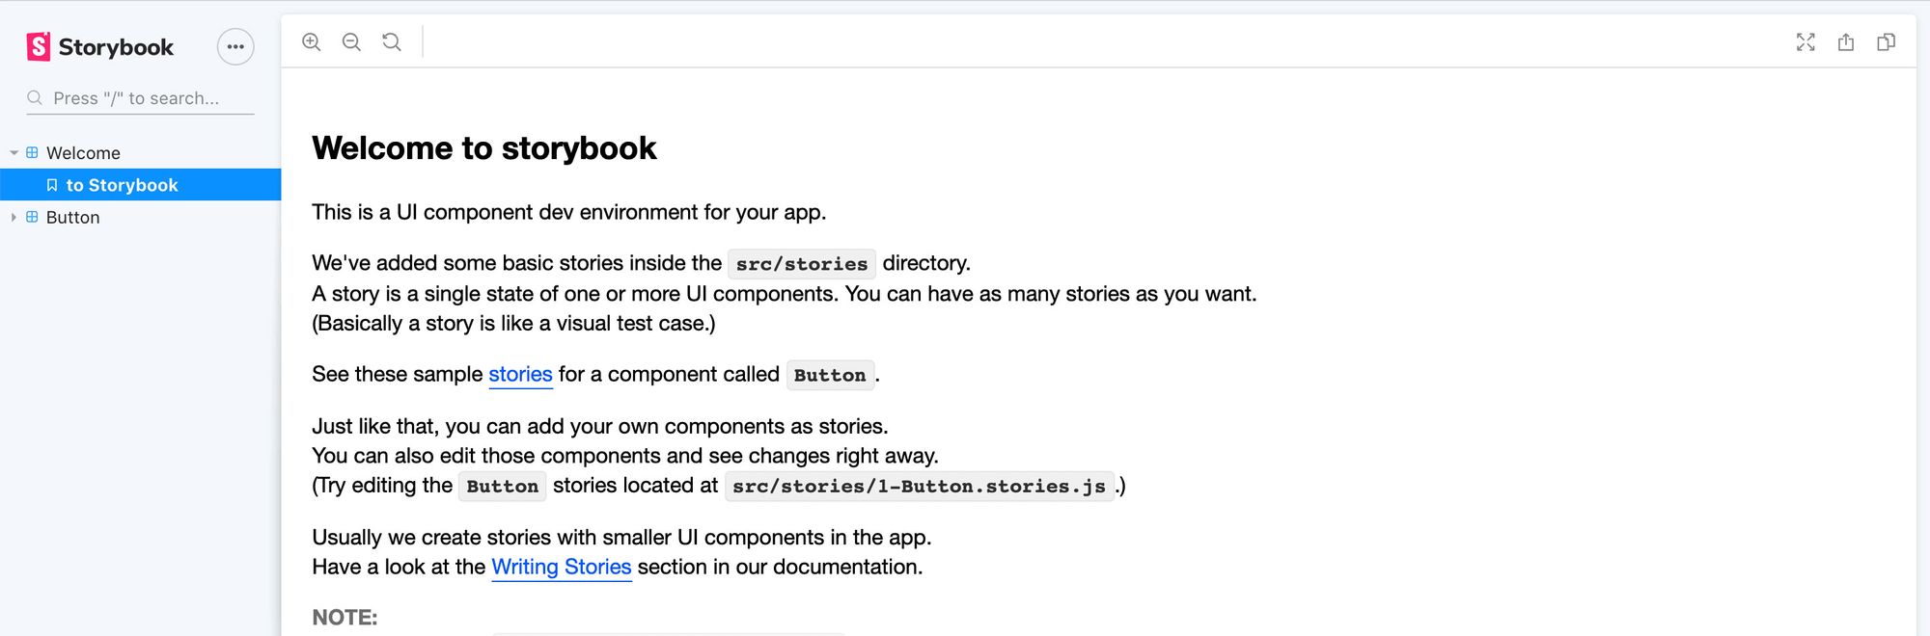The height and width of the screenshot is (636, 1930).
Task: Open canvas in new tab icon
Action: click(x=1846, y=42)
